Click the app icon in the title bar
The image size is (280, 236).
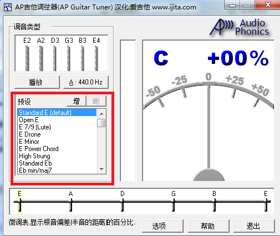8,7
